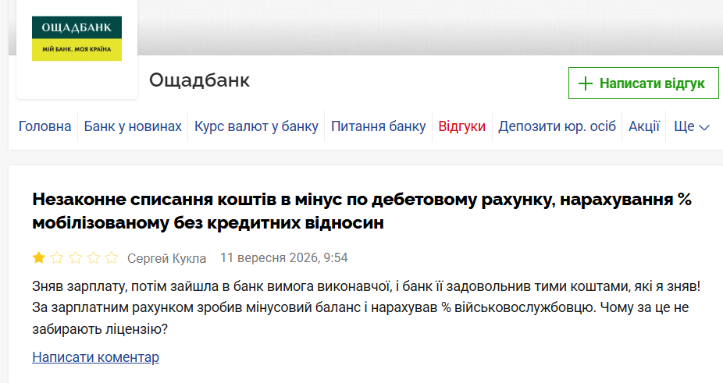Image resolution: width=723 pixels, height=383 pixels.
Task: Open the Головна tab
Action: tap(45, 126)
